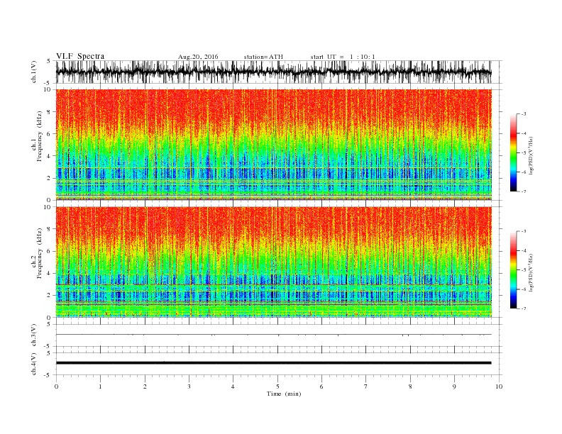The height and width of the screenshot is (434, 562).
Task: Click the bottom time axis tick label "7"
Action: point(366,386)
